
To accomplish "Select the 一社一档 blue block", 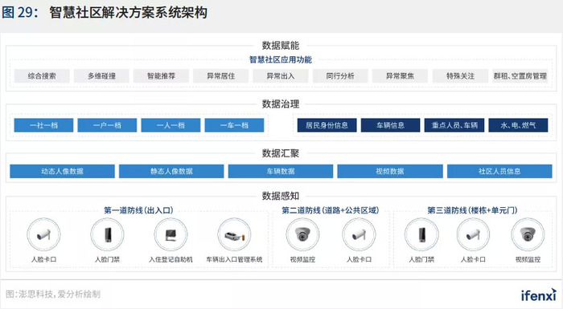I will (x=43, y=125).
